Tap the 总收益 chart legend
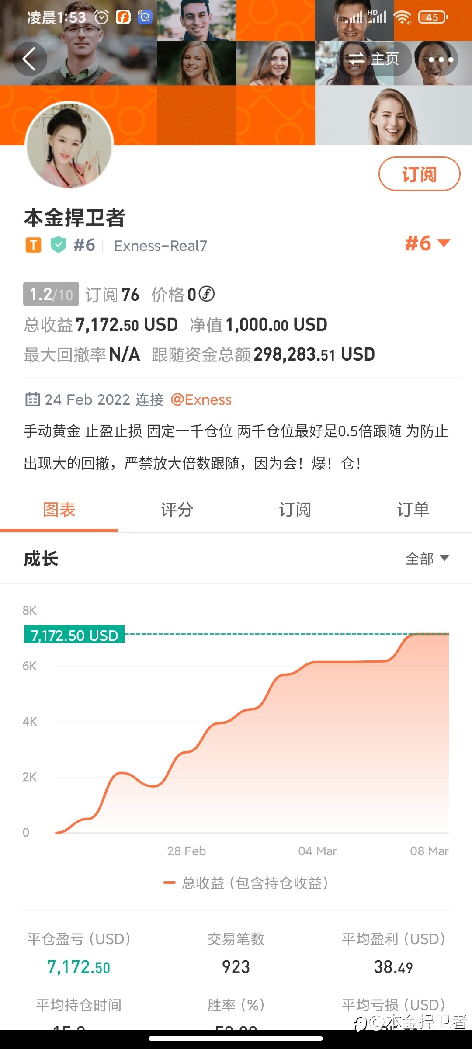472x1049 pixels. (x=246, y=883)
